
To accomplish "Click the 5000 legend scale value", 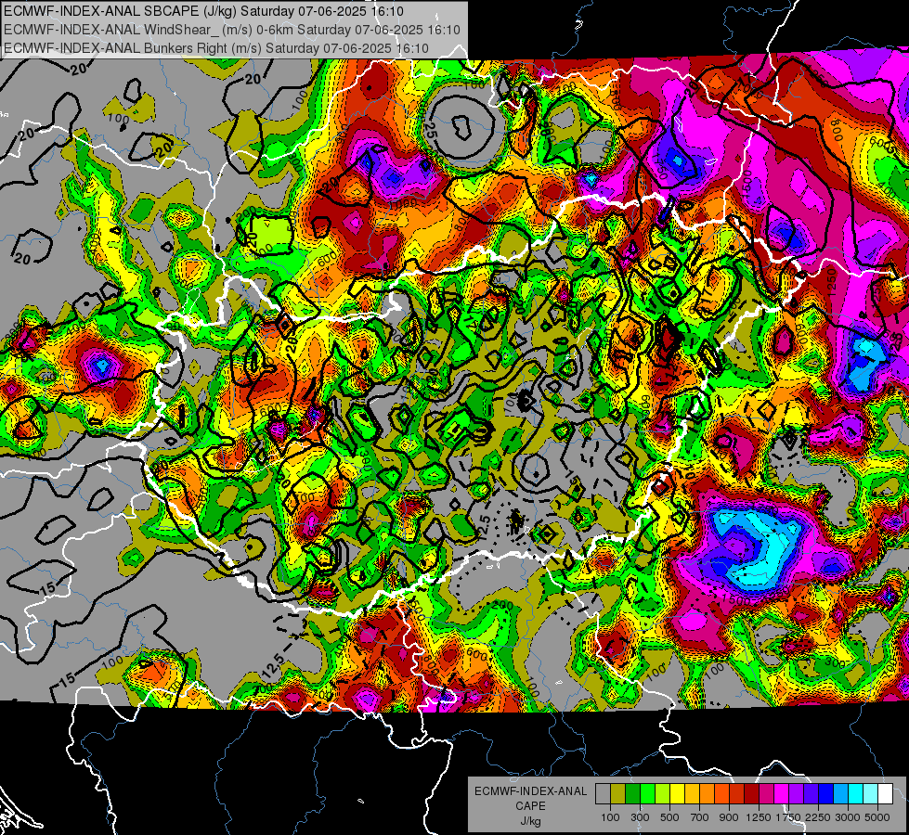I will (877, 817).
